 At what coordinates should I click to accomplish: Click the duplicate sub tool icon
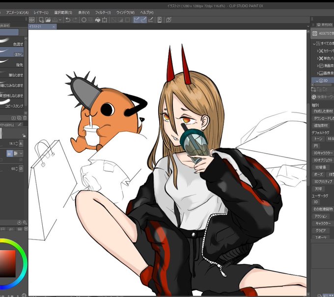pos(19,118)
